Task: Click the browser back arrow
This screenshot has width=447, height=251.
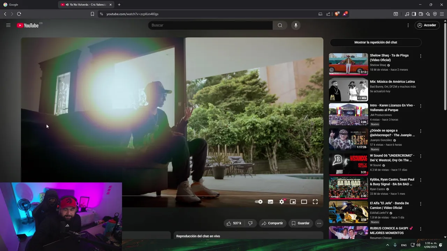Action: [5, 14]
